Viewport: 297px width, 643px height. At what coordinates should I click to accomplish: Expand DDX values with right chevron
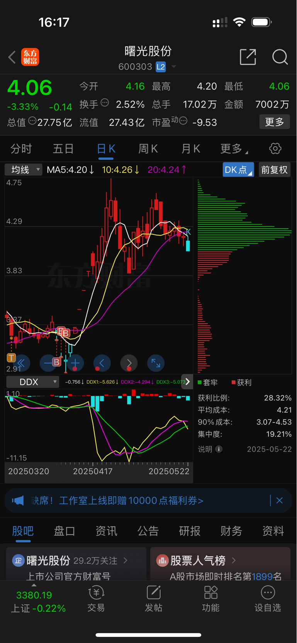coord(187,382)
